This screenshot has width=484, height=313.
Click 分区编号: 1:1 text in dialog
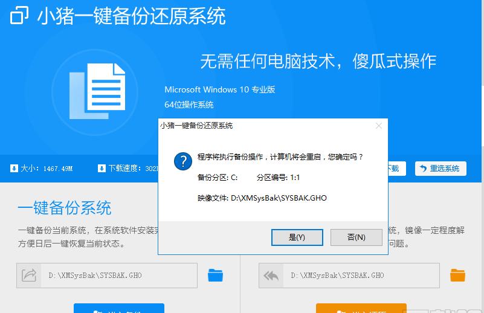click(x=278, y=178)
